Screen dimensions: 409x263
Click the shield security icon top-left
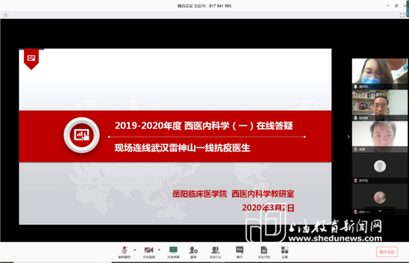click(5, 15)
